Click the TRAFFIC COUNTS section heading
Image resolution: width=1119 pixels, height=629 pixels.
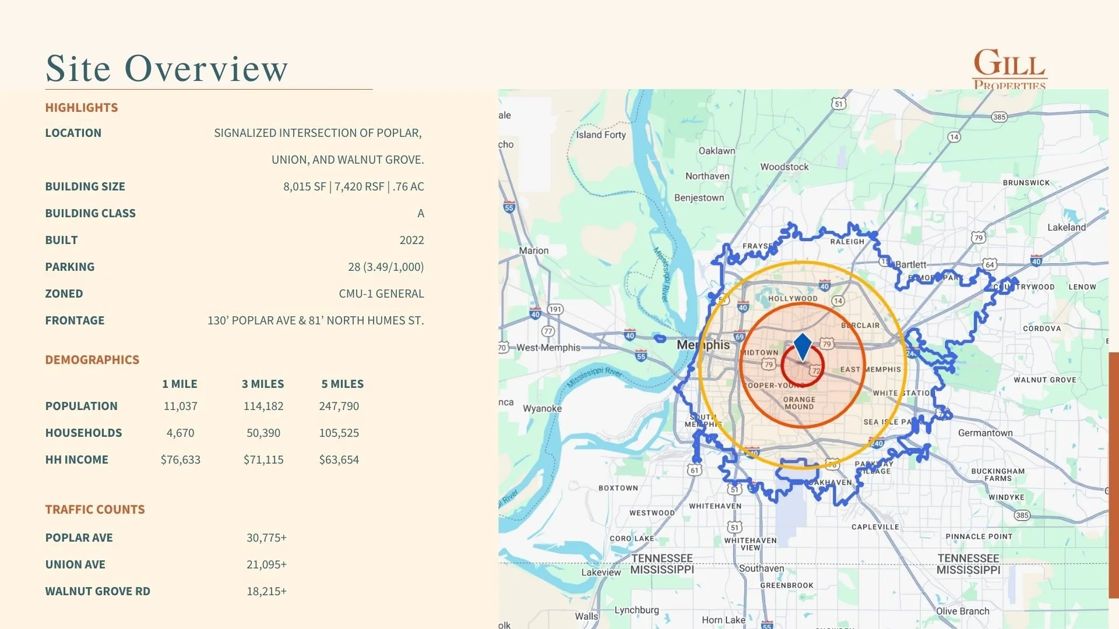click(95, 510)
